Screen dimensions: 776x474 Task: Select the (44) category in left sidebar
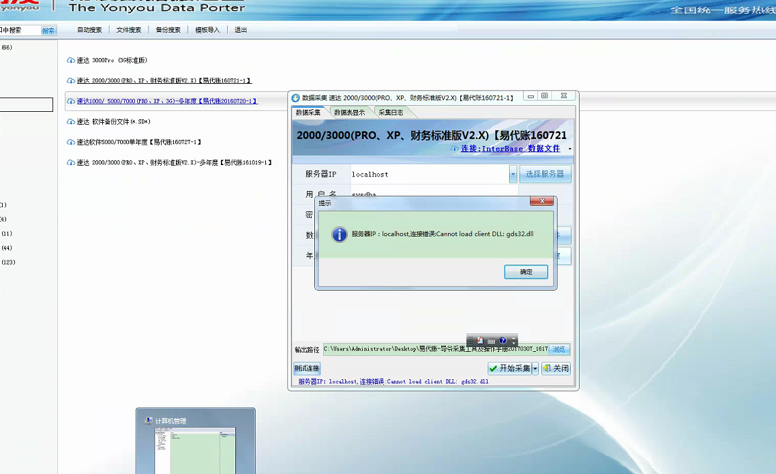[6, 248]
